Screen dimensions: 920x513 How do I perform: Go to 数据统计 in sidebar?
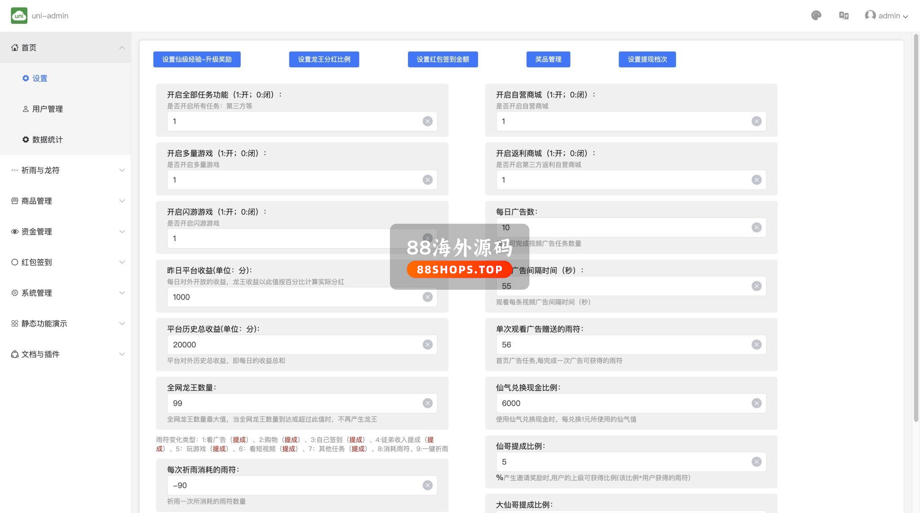[x=47, y=140]
